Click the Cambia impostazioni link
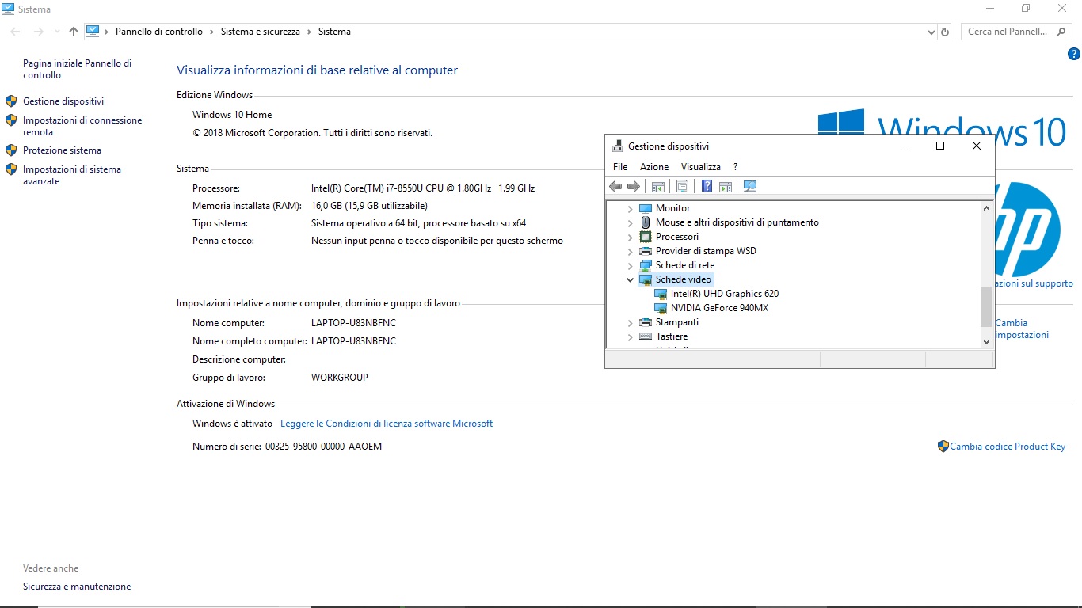The width and height of the screenshot is (1082, 608). (1022, 329)
